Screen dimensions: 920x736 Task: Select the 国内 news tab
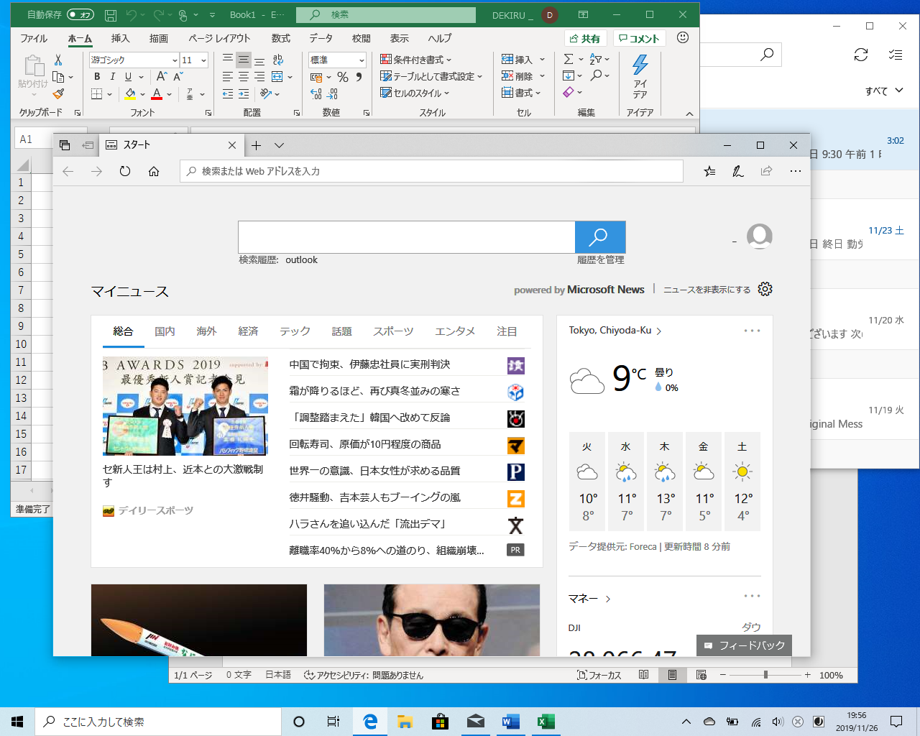[165, 331]
